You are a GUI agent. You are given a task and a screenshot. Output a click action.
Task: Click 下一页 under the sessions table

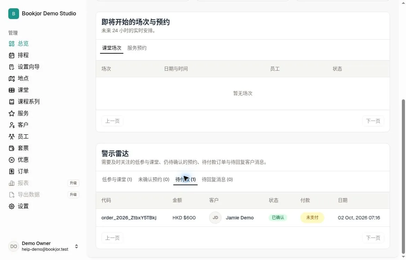373,121
